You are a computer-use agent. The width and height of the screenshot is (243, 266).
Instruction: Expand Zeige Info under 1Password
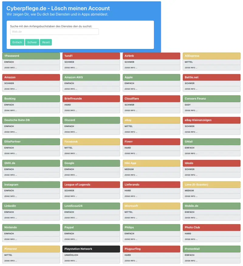pos(31,68)
